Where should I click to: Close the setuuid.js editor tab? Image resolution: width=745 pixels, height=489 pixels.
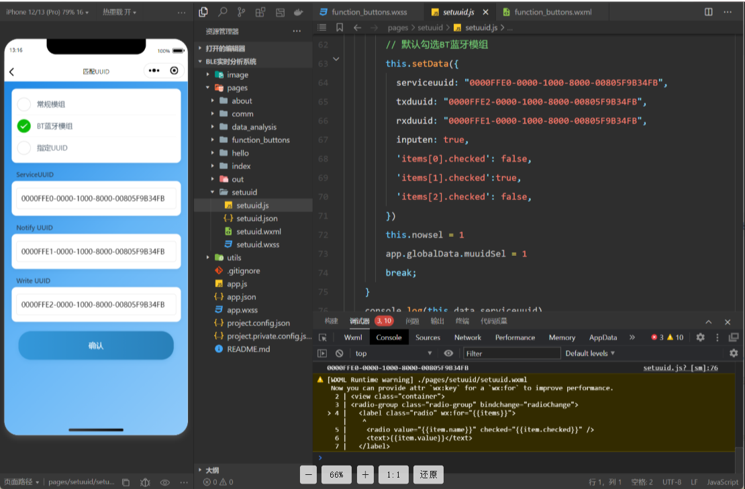tap(485, 12)
